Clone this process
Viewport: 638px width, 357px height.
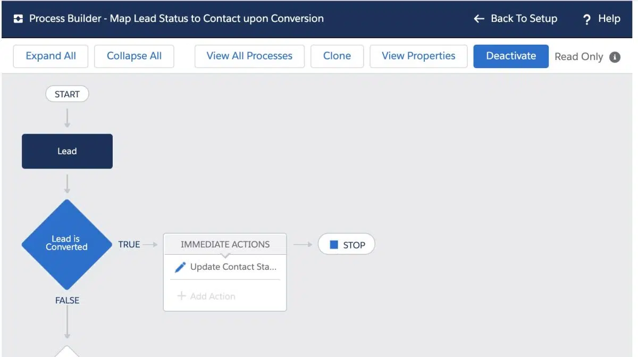pyautogui.click(x=337, y=56)
